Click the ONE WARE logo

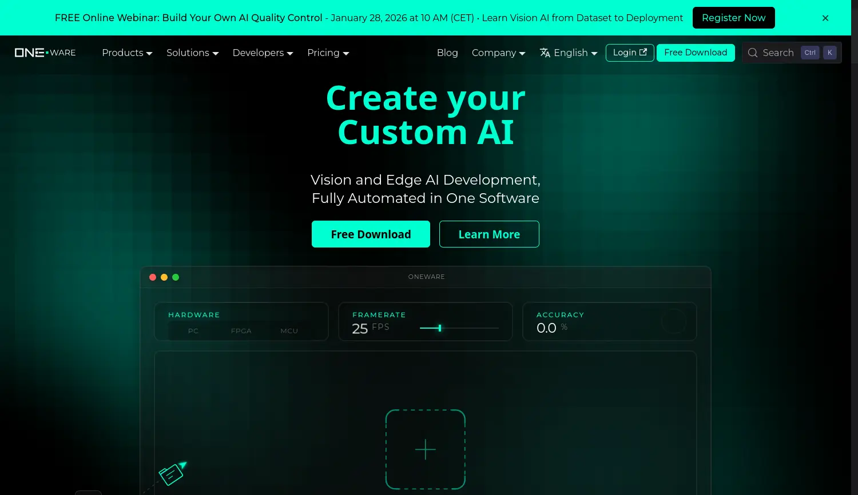point(45,53)
